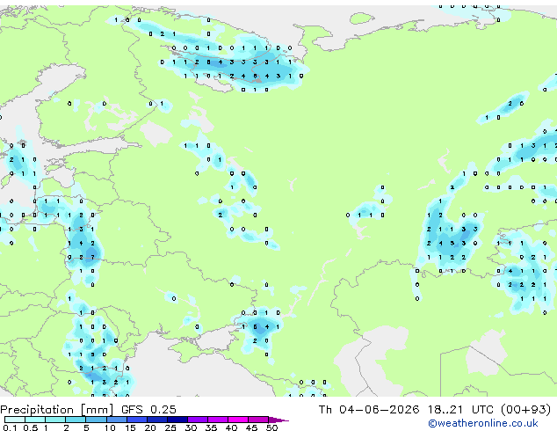This screenshot has width=557, height=431.
Task: Click the '50' legend scale label
Action: point(272,427)
